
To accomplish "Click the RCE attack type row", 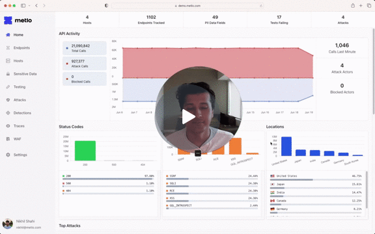I will (212, 192).
